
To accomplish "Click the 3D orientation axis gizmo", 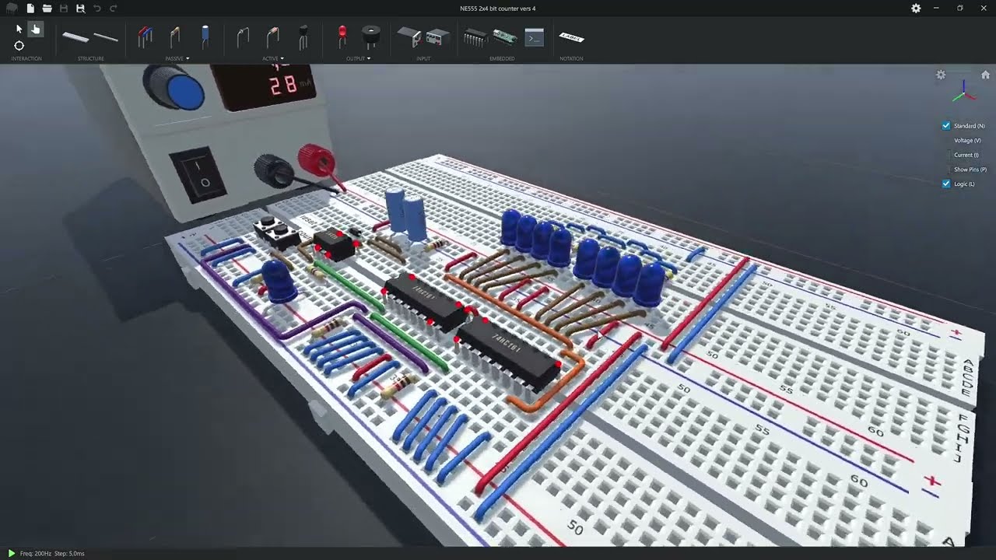I will pyautogui.click(x=963, y=93).
